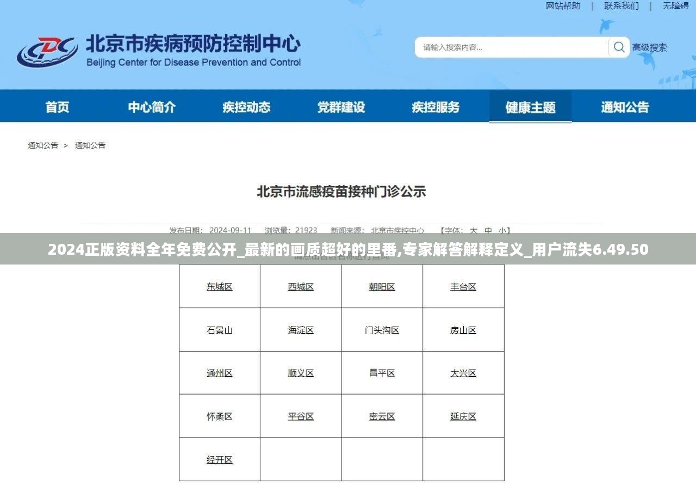Open 通知公告 nav item
Image resolution: width=696 pixels, height=498 pixels.
pyautogui.click(x=625, y=107)
